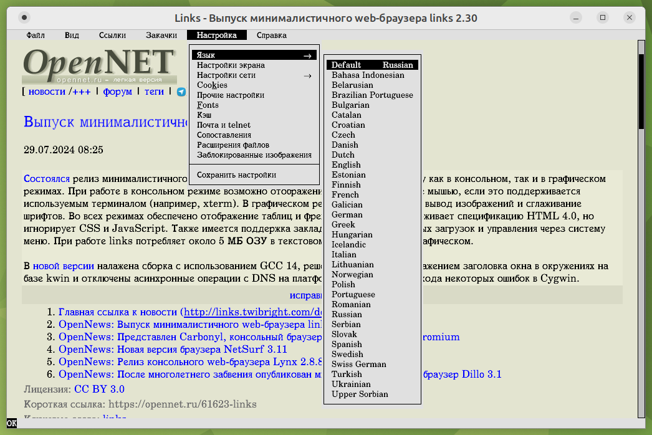Screen dimensions: 652x435
Task: Open Почта и telnet entry
Action: tap(254, 125)
